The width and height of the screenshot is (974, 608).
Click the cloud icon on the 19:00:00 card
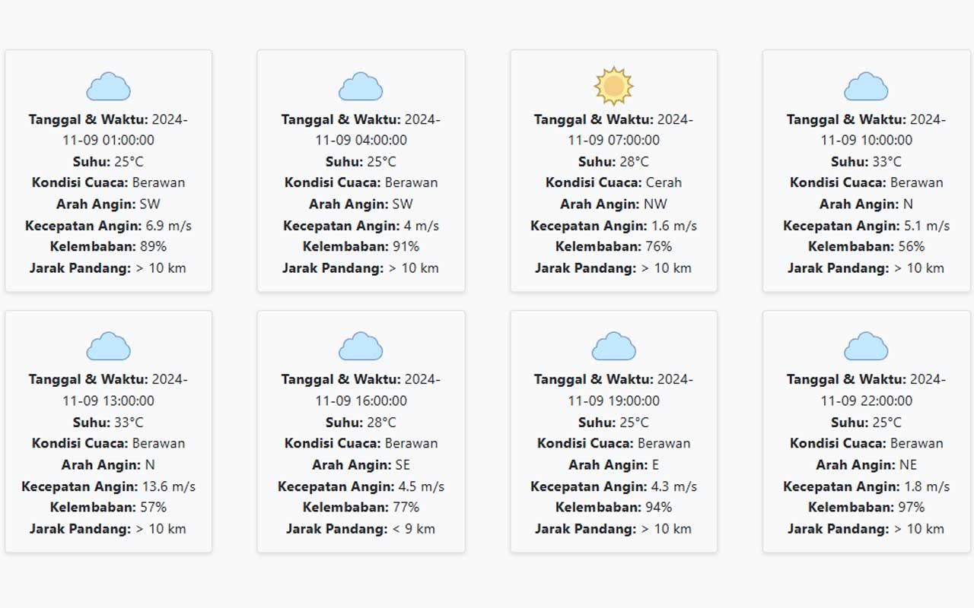pos(613,347)
